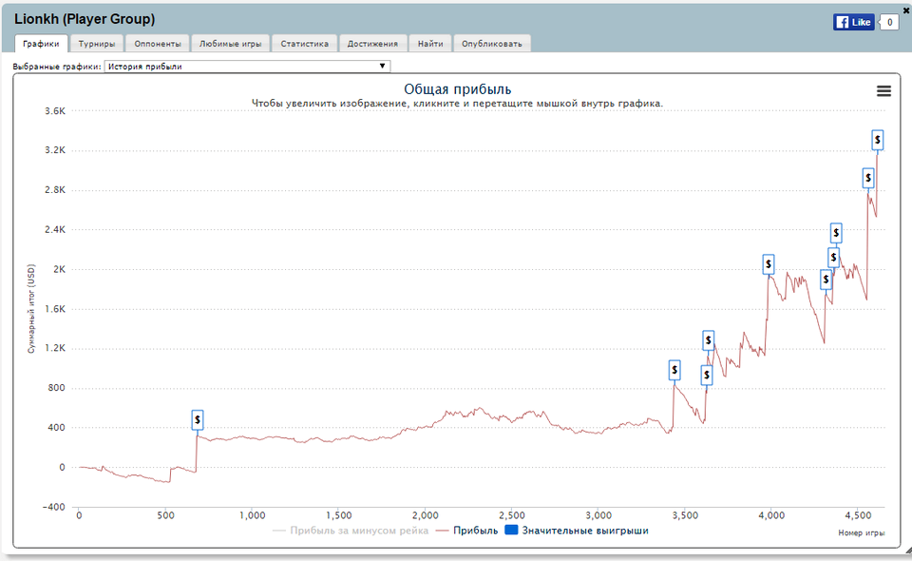Viewport: 912px width, 561px height.
Task: Select the dollar marker near game 4,000
Action: coord(769,265)
